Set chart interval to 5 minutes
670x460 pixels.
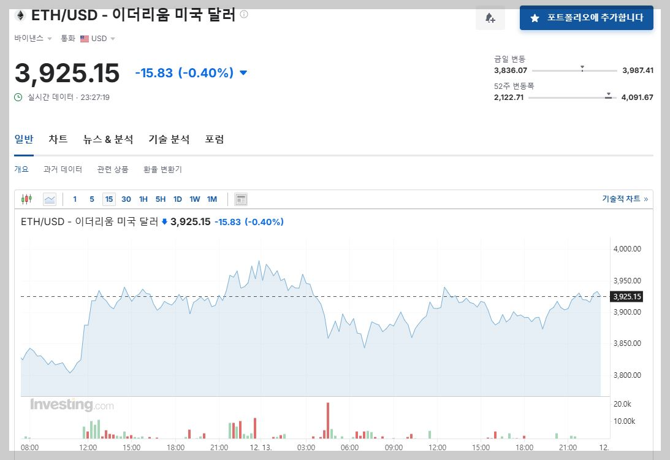coord(92,199)
